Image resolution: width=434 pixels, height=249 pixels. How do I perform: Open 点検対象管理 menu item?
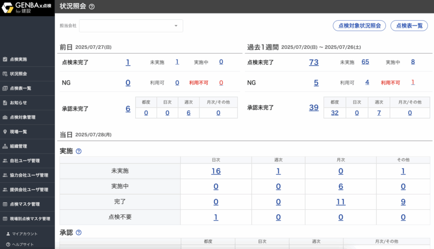(x=28, y=117)
